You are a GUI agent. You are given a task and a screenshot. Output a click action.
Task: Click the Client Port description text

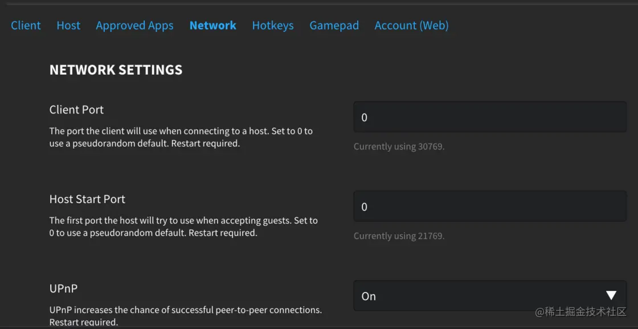click(181, 137)
